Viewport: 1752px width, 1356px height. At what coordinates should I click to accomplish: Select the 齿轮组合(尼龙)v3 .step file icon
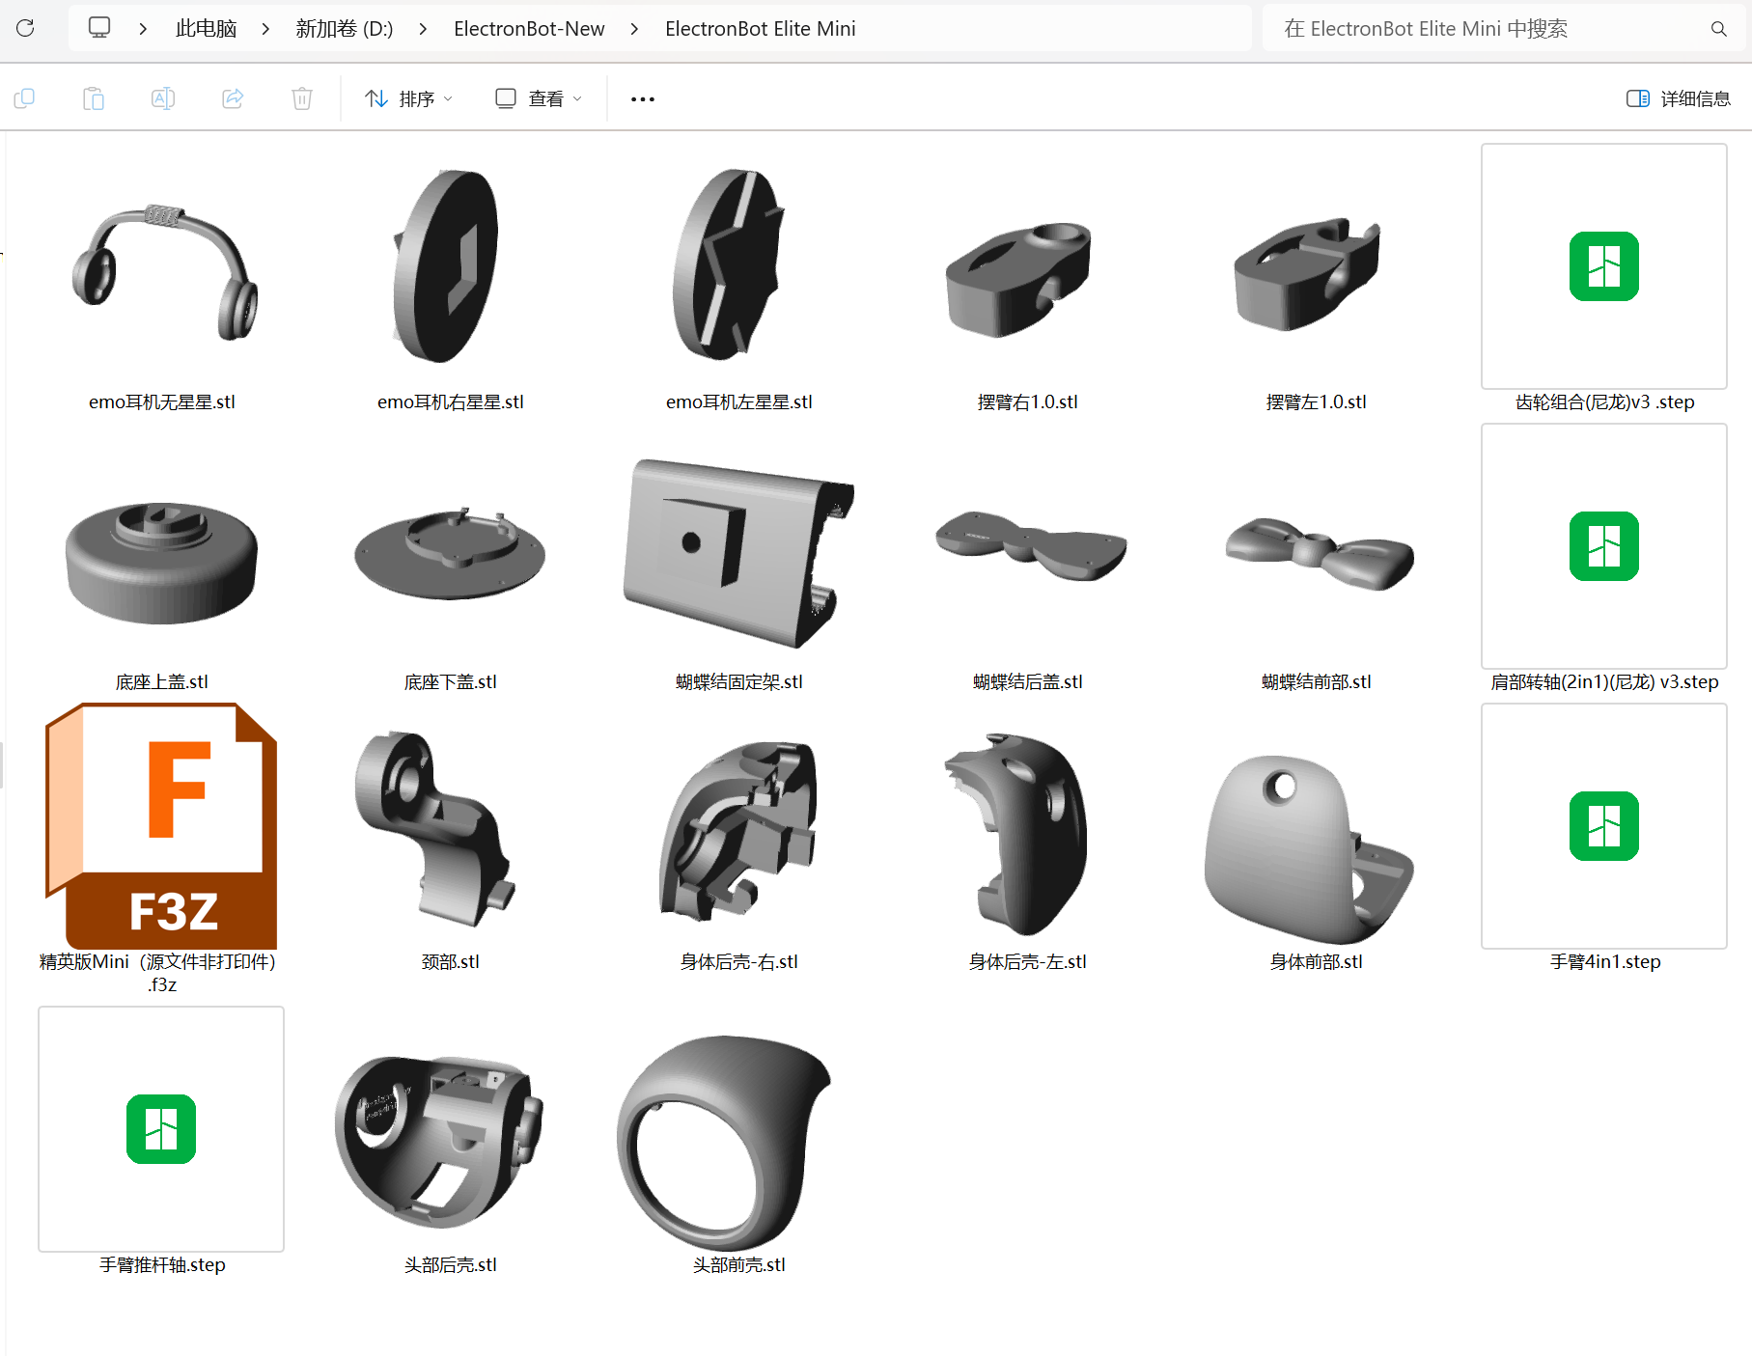[x=1604, y=266]
